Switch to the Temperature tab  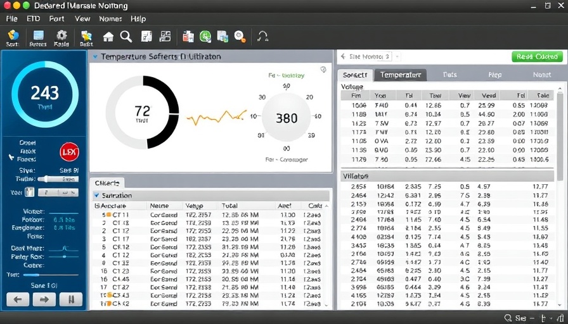click(x=401, y=75)
